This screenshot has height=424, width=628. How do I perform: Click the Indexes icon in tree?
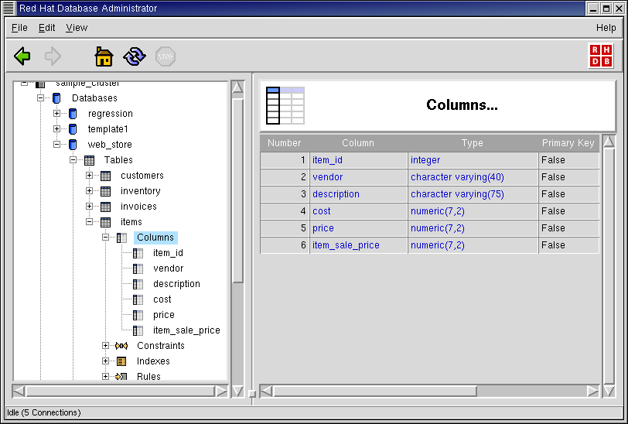click(x=121, y=361)
